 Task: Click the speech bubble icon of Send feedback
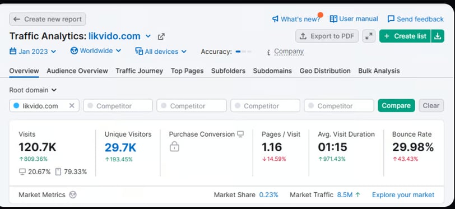point(391,19)
